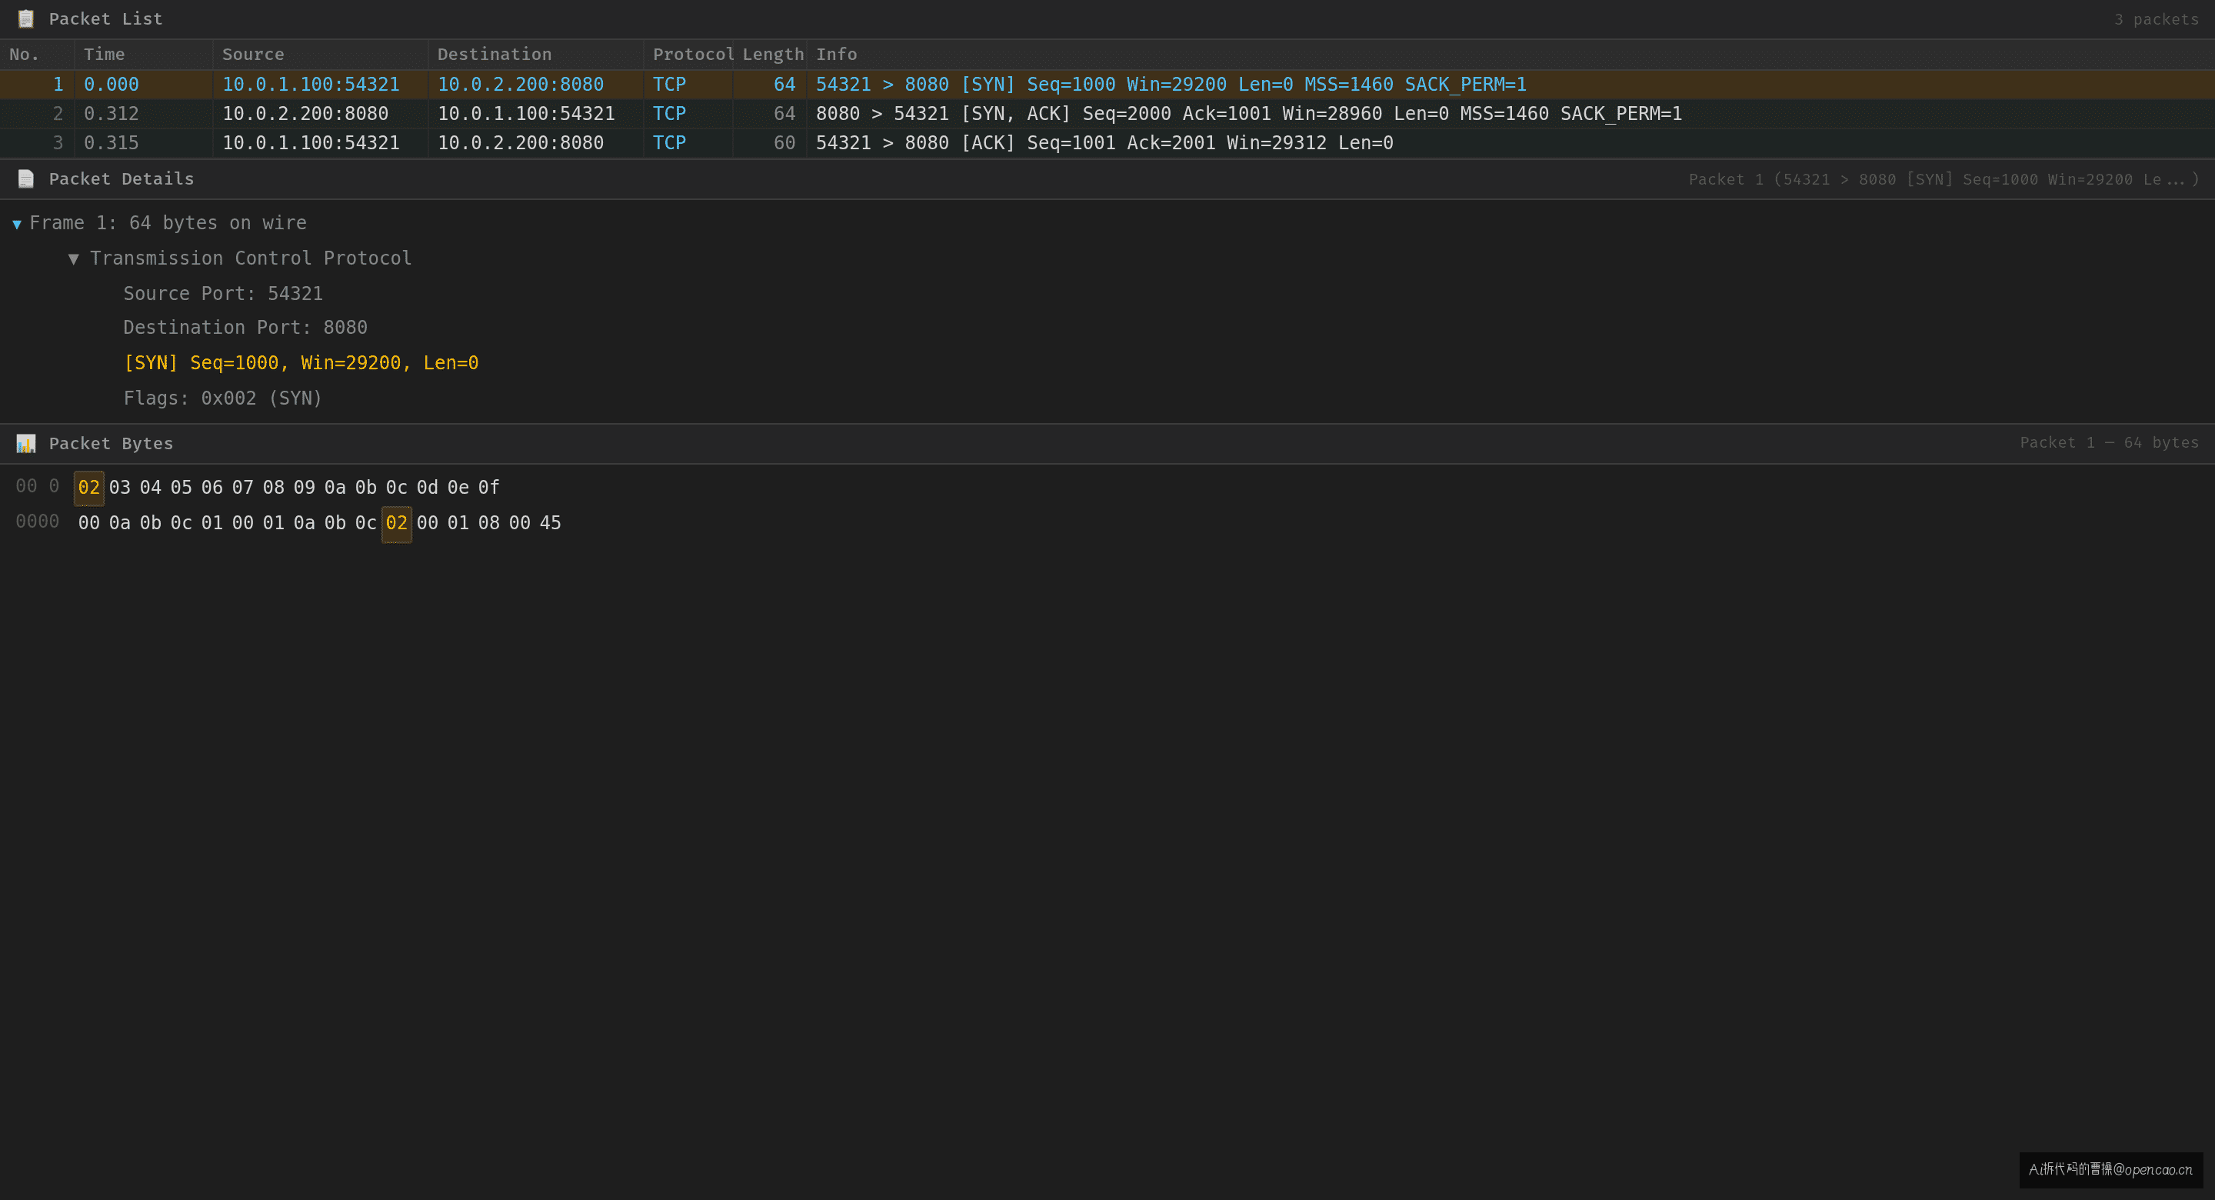
Task: Click the highlighted 02 byte in first hex row
Action: click(x=88, y=488)
